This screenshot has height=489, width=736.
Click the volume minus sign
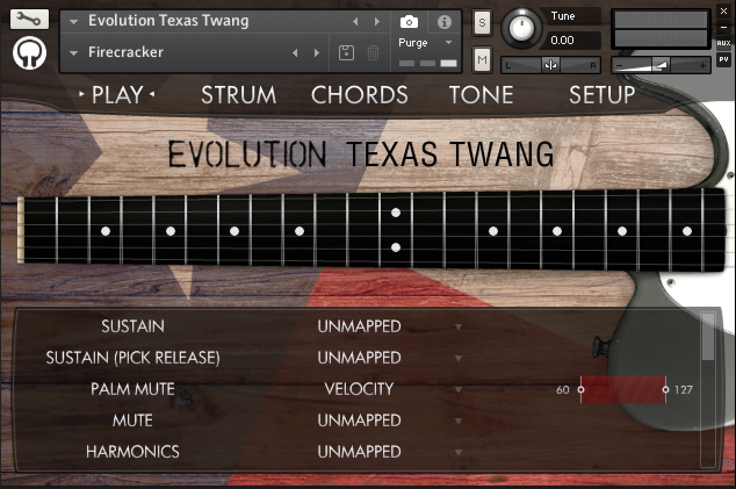[619, 66]
